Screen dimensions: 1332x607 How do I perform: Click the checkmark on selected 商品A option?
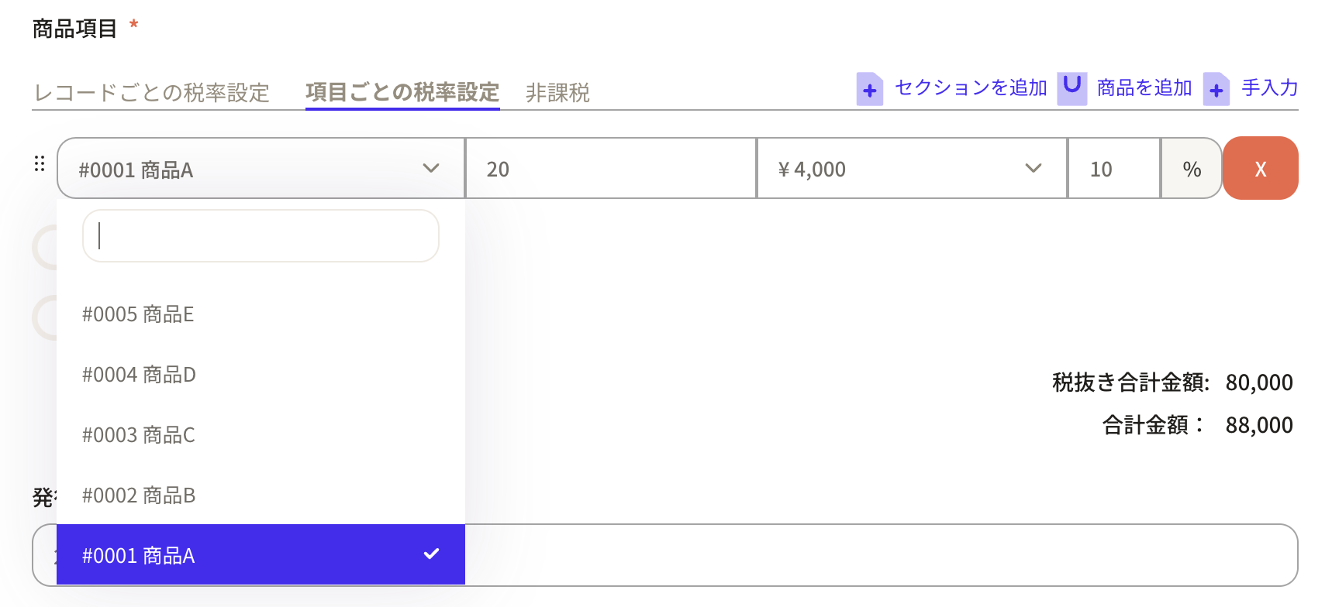(431, 554)
